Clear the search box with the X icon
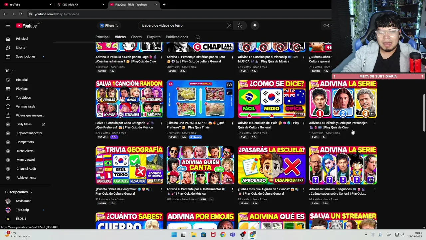The image size is (426, 240). coord(229,26)
